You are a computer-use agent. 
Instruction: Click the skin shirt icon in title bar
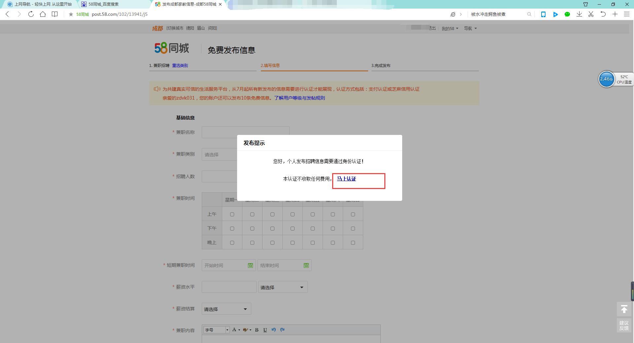585,4
